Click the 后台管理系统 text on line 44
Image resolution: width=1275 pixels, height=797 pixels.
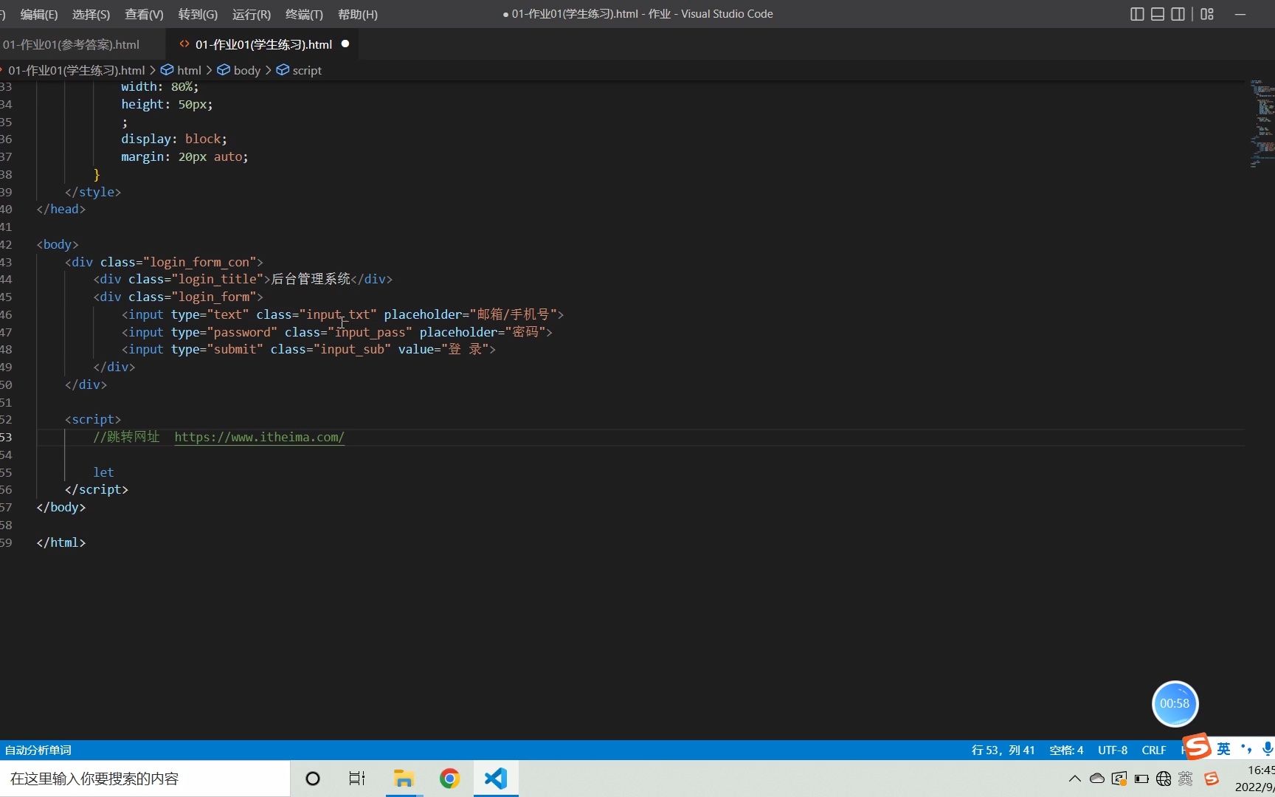(x=311, y=279)
